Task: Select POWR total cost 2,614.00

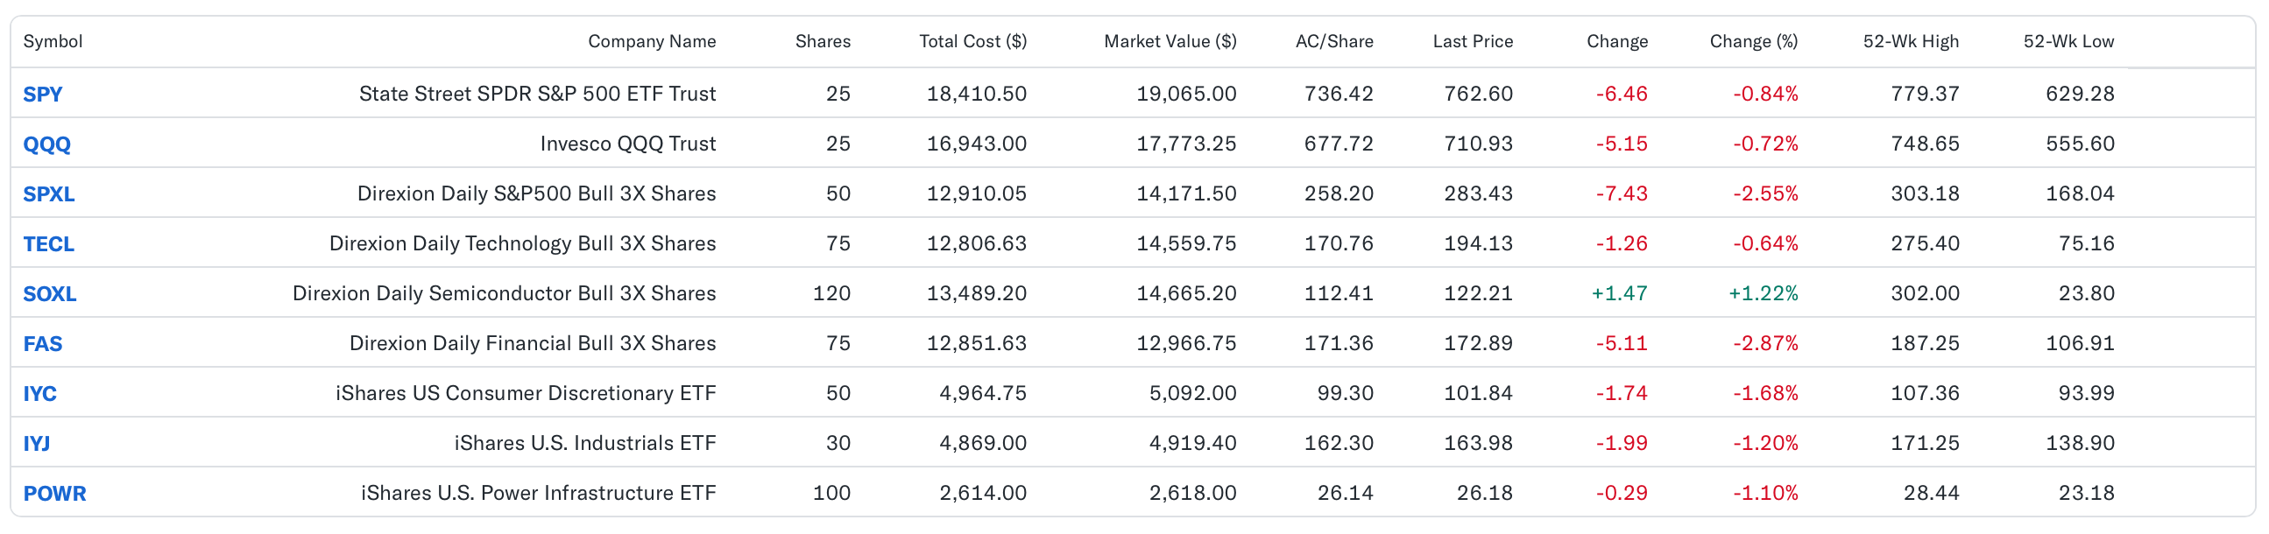Action: click(983, 493)
